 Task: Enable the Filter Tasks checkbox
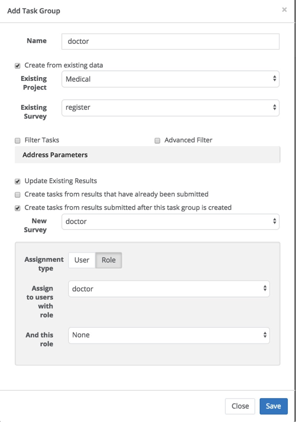[x=18, y=141]
